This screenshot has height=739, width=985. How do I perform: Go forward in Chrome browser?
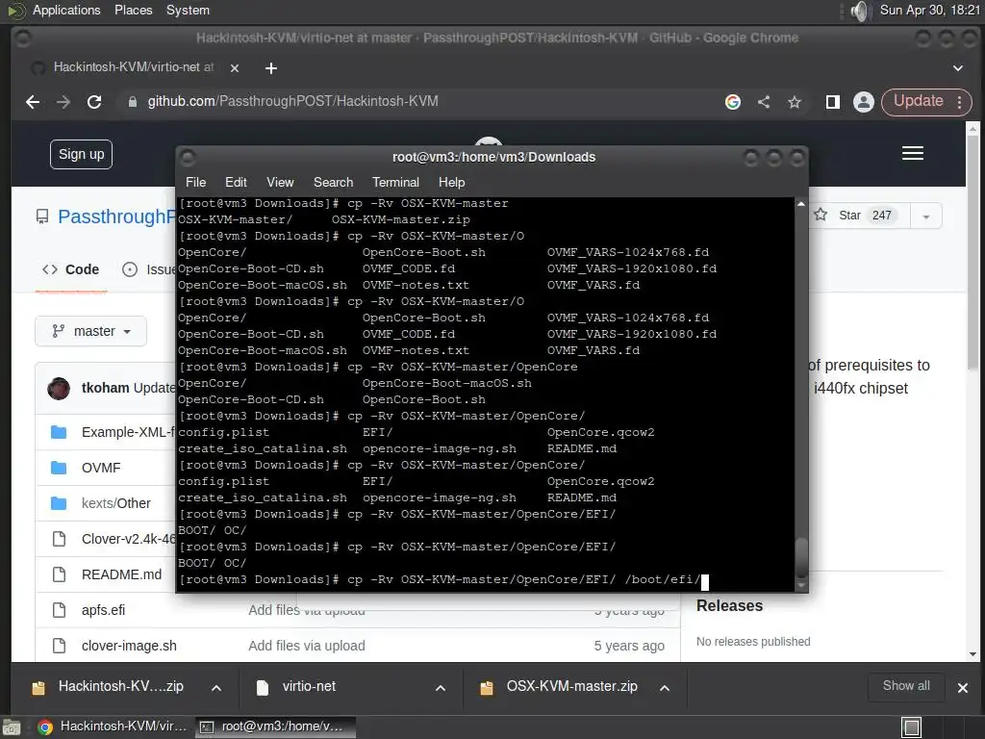coord(63,102)
